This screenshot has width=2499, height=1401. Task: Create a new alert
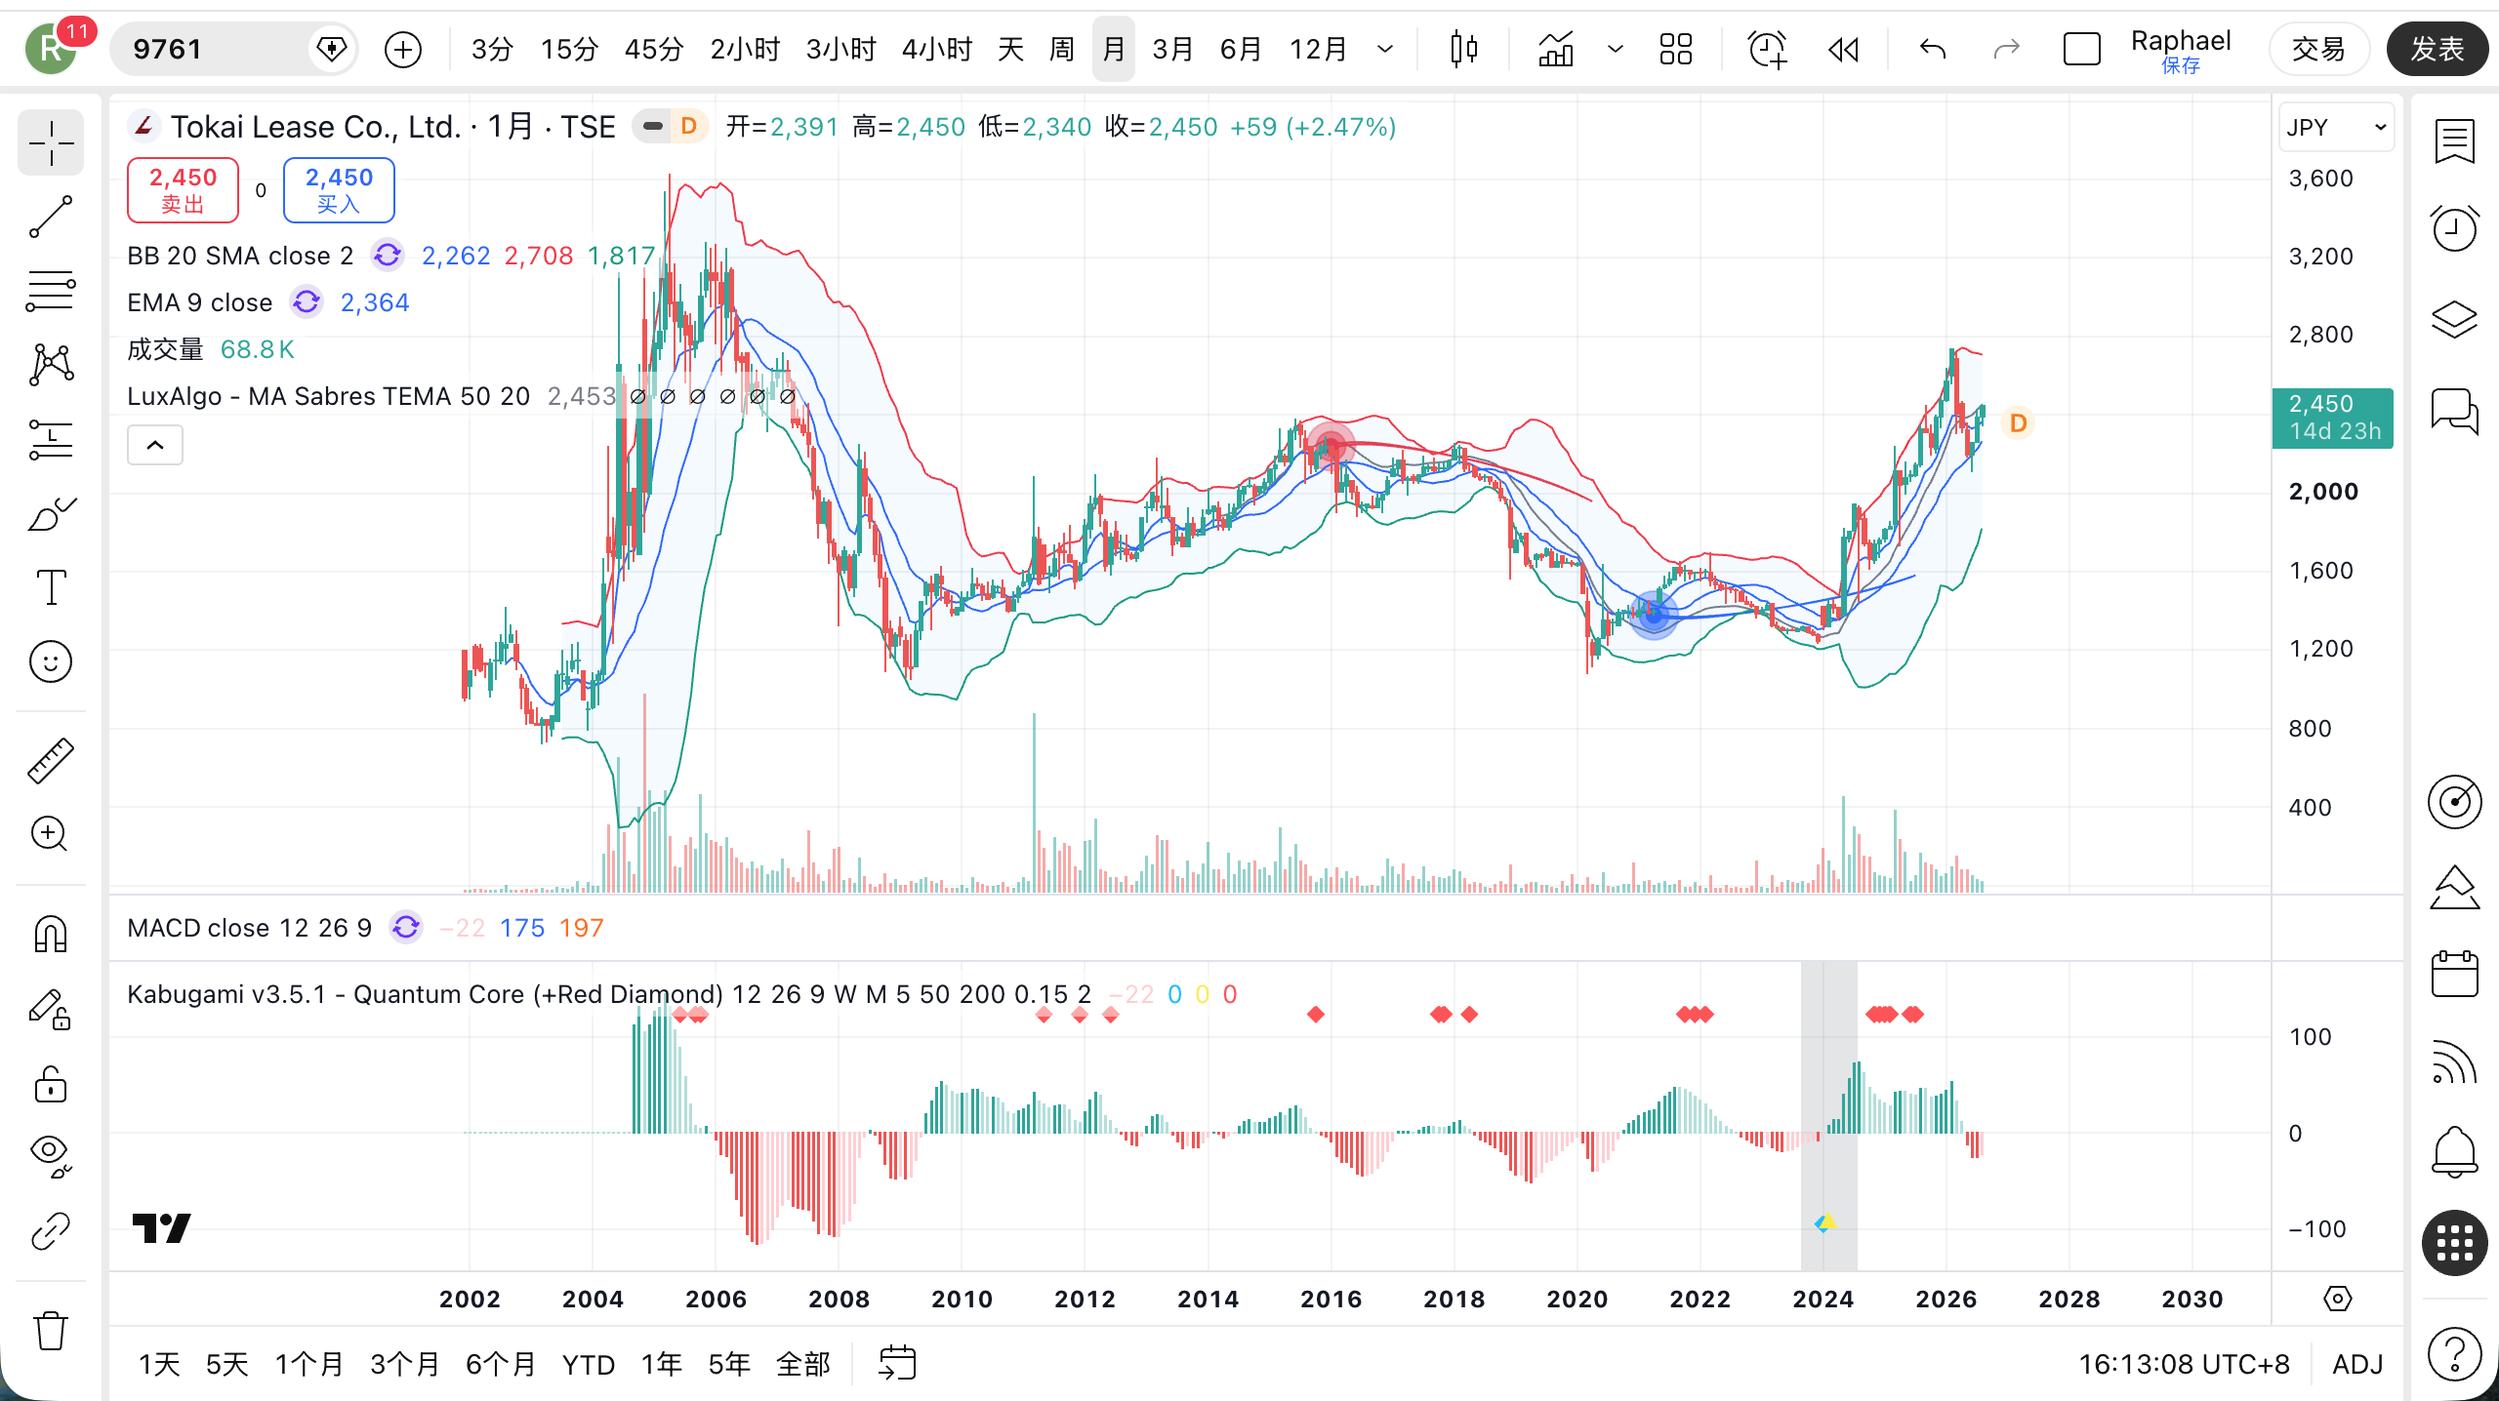(x=1767, y=49)
